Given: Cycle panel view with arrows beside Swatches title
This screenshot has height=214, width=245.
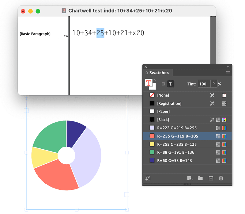Looking at the screenshot, I should (x=147, y=73).
